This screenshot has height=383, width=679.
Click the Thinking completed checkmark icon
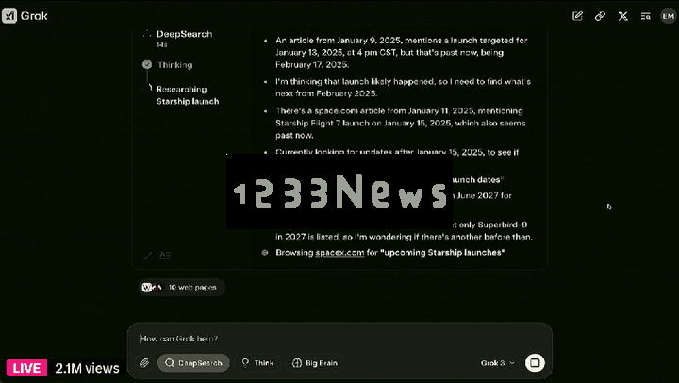coord(147,64)
